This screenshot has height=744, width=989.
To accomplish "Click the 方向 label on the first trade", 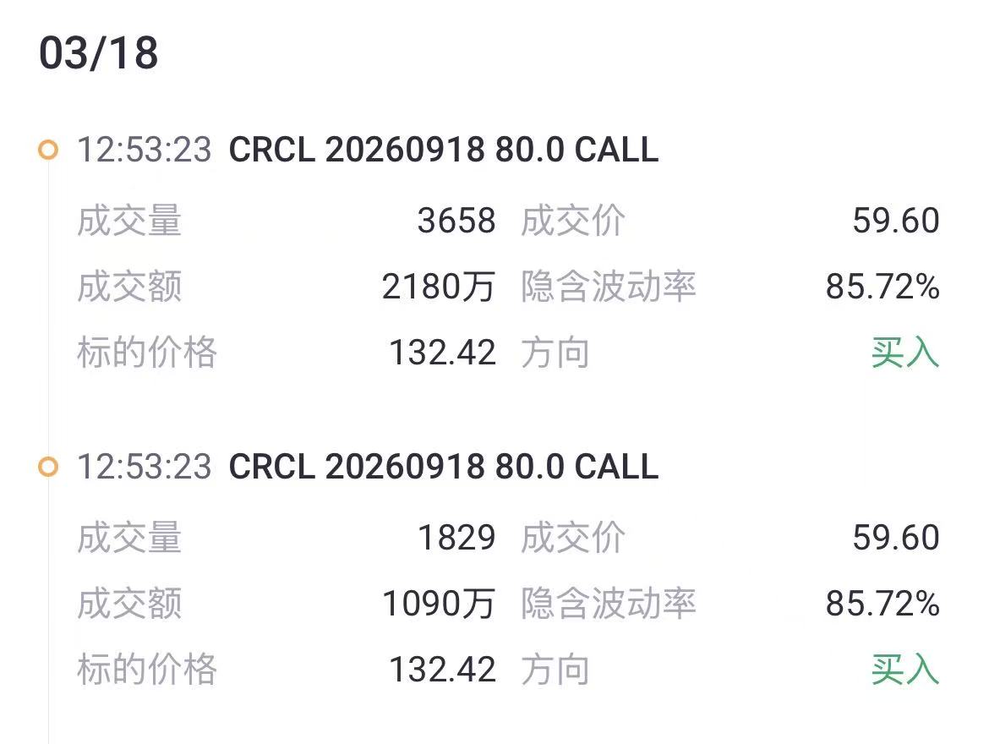I will coord(555,352).
